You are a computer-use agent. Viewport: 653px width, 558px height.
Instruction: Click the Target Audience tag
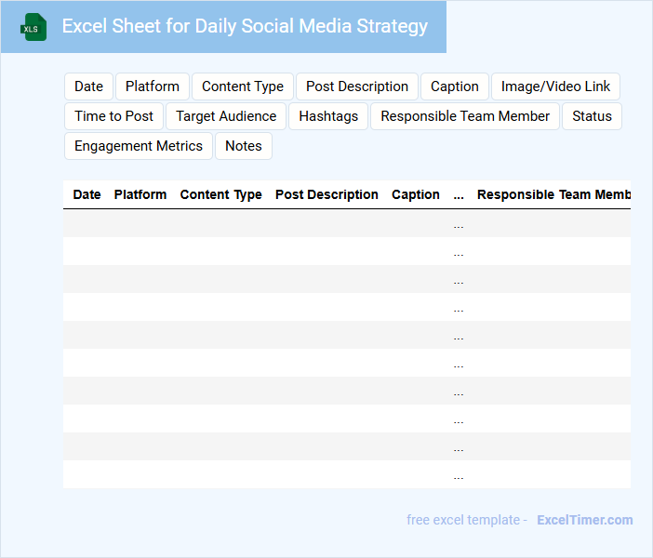(226, 116)
